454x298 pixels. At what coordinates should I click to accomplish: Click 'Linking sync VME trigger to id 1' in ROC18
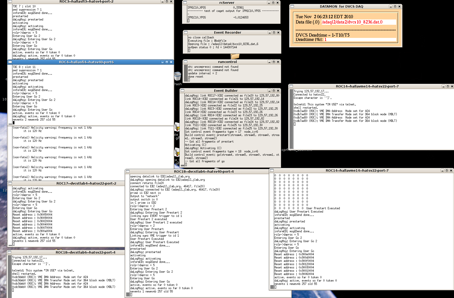[155, 236]
